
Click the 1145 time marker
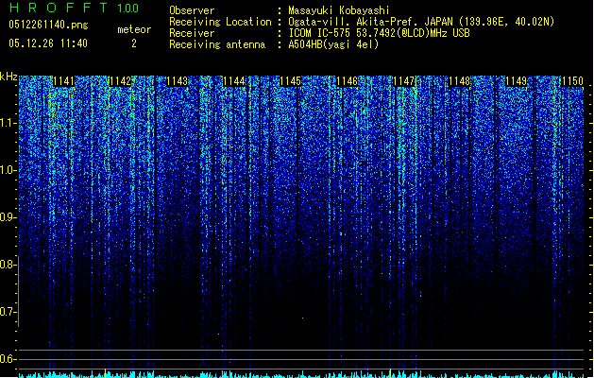[290, 81]
